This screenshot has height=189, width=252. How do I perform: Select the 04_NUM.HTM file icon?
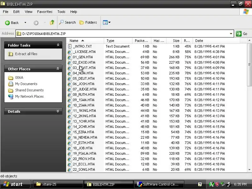pos(70,73)
